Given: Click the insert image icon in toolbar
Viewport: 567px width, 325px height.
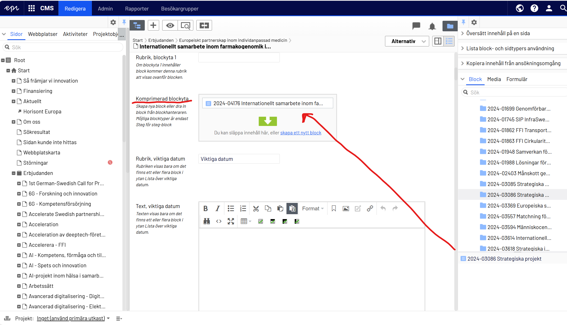Looking at the screenshot, I should [345, 208].
